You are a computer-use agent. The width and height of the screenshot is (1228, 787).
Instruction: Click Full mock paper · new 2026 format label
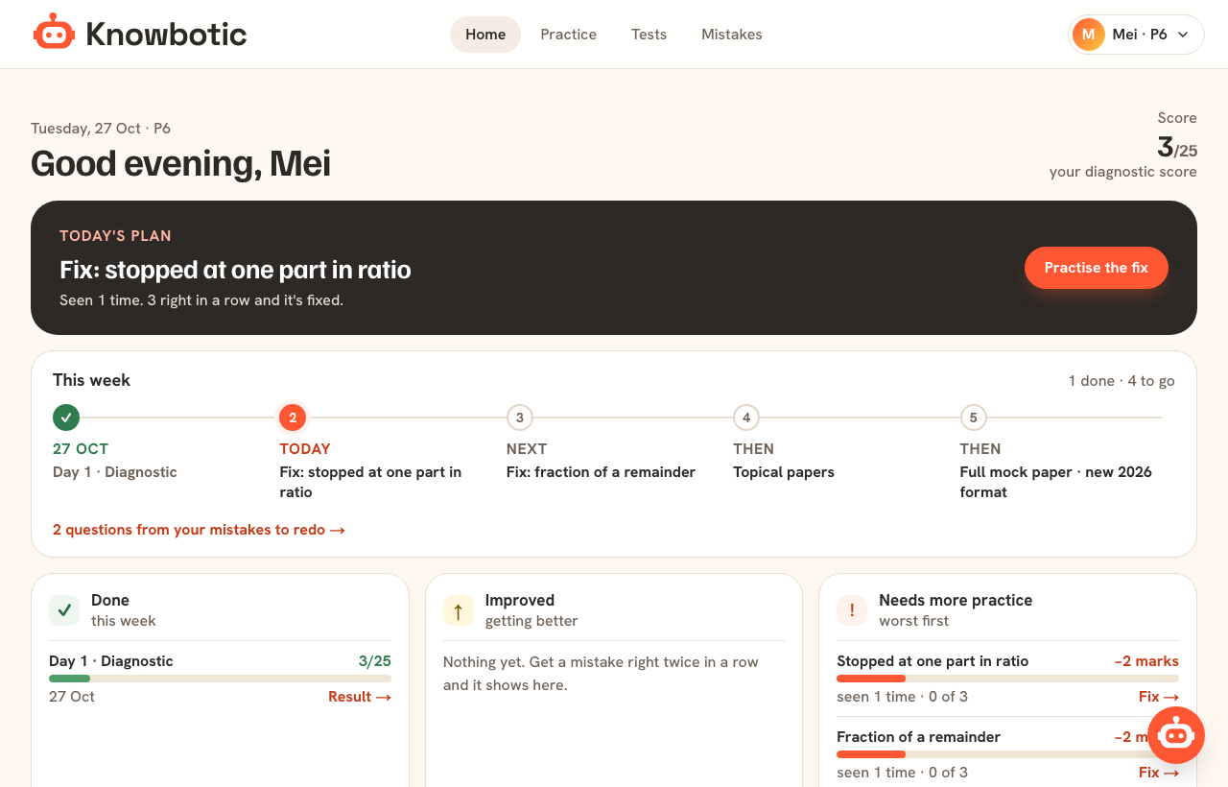[x=1056, y=482]
